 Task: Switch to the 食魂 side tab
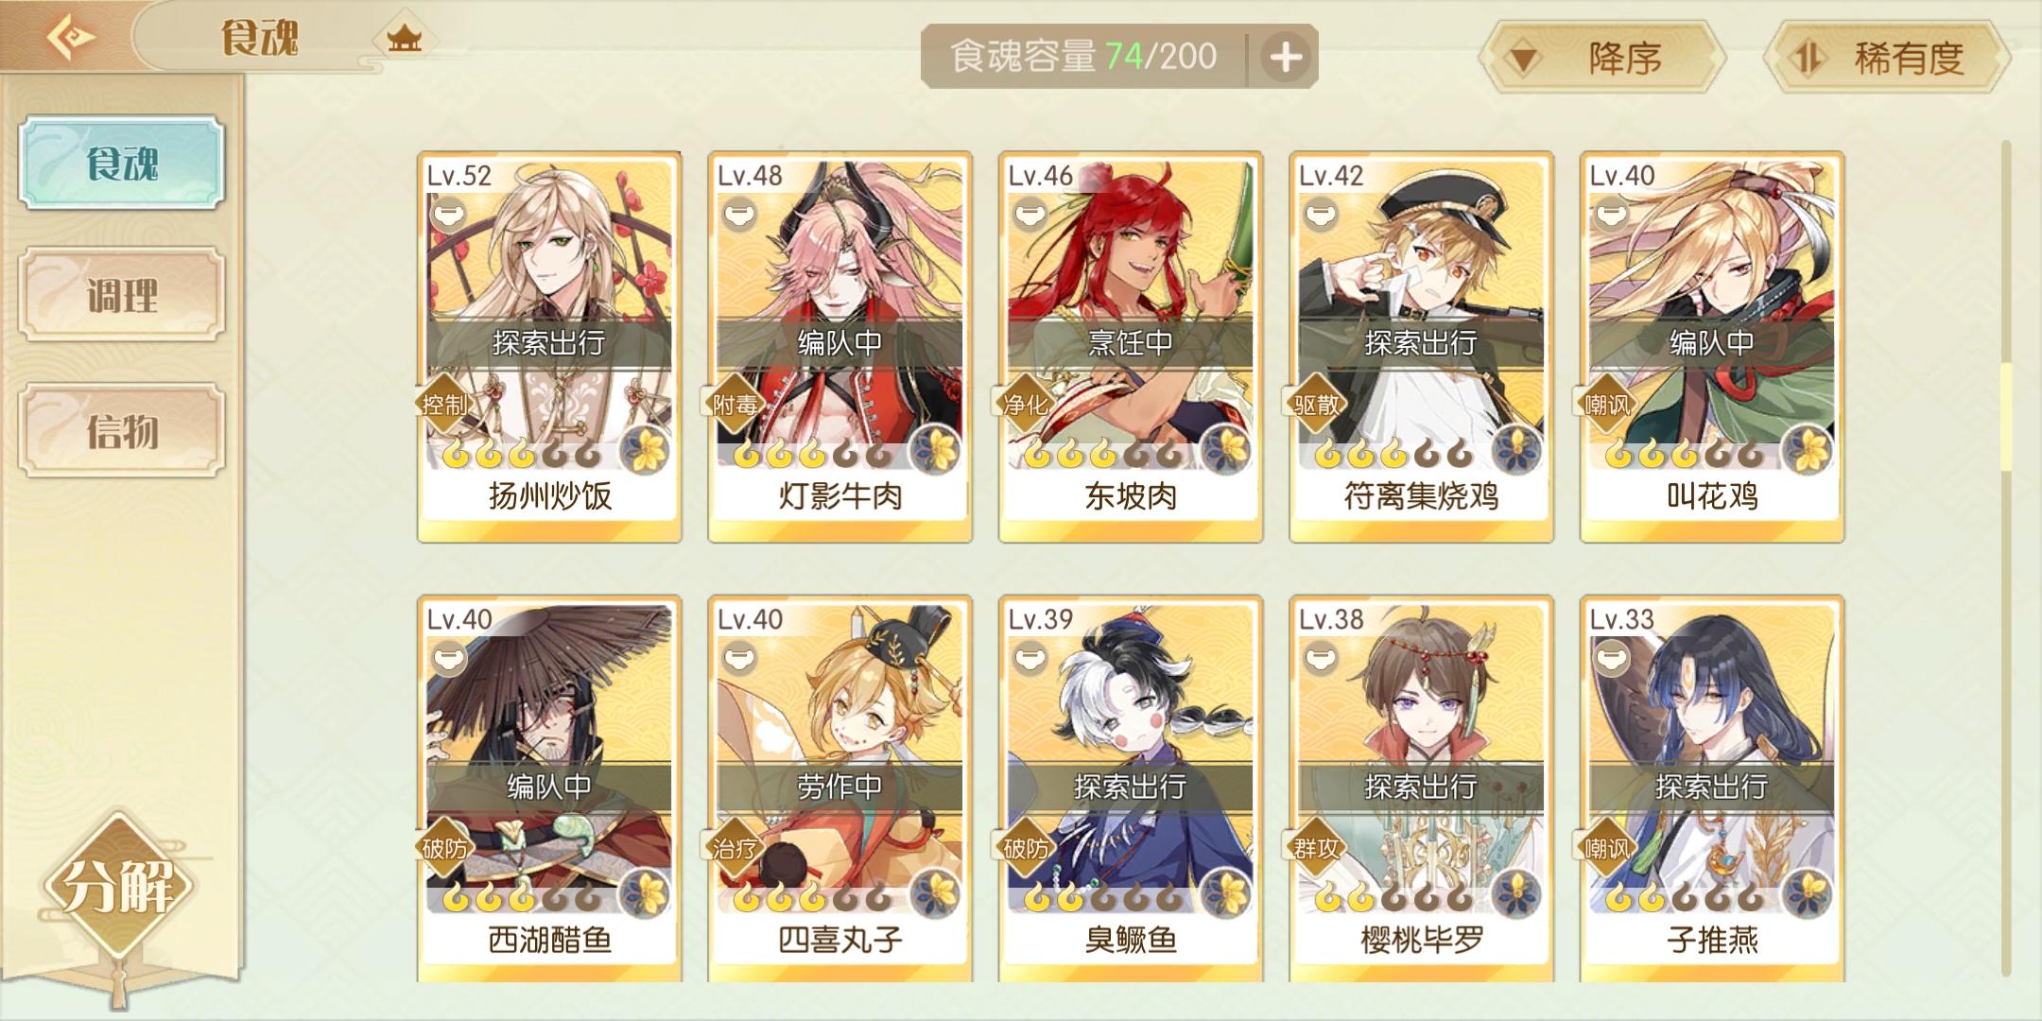click(x=122, y=163)
